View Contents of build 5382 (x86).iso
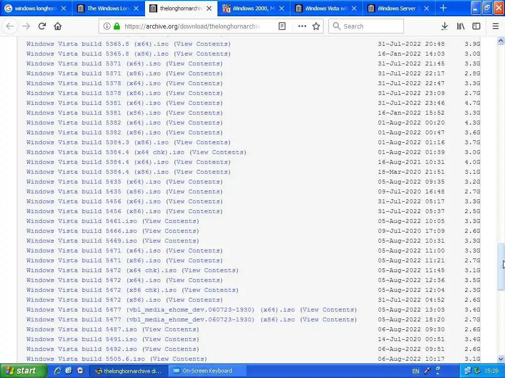The height and width of the screenshot is (378, 505). tap(194, 132)
